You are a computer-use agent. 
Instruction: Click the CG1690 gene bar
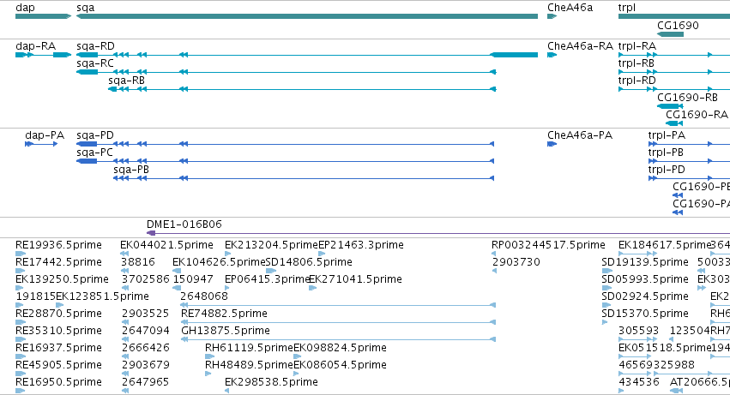pyautogui.click(x=671, y=34)
